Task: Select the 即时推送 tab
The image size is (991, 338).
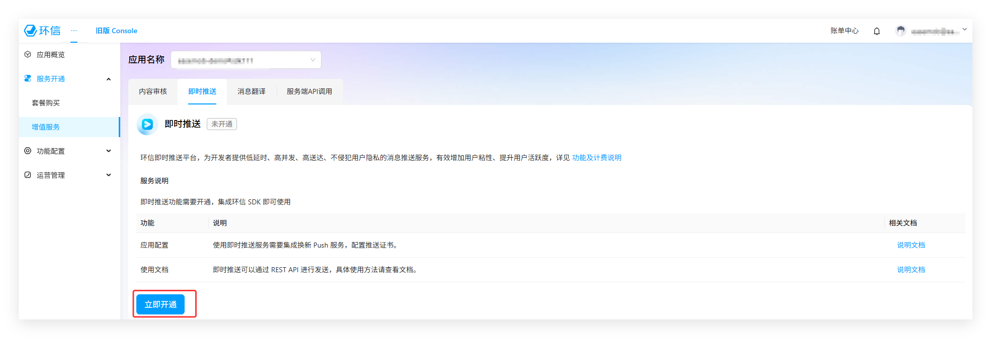Action: click(x=202, y=91)
